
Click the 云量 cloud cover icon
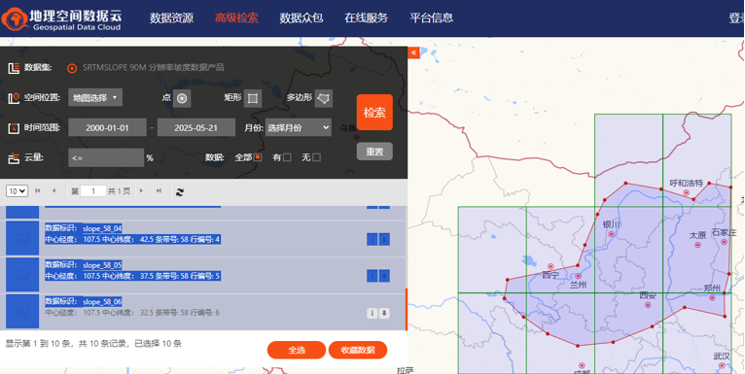(14, 158)
